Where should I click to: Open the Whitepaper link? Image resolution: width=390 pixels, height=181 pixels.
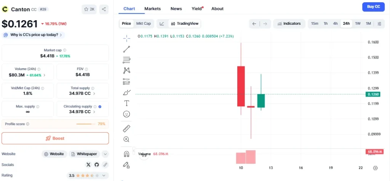85,154
